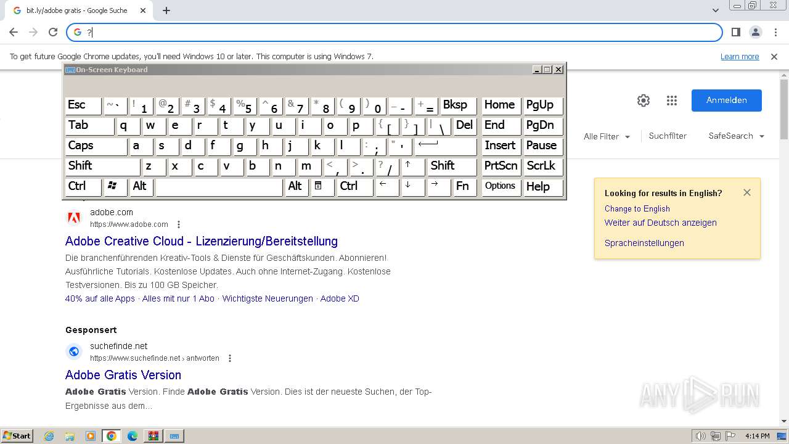The height and width of the screenshot is (444, 789).
Task: Open the Chrome side panel icon
Action: coord(736,32)
